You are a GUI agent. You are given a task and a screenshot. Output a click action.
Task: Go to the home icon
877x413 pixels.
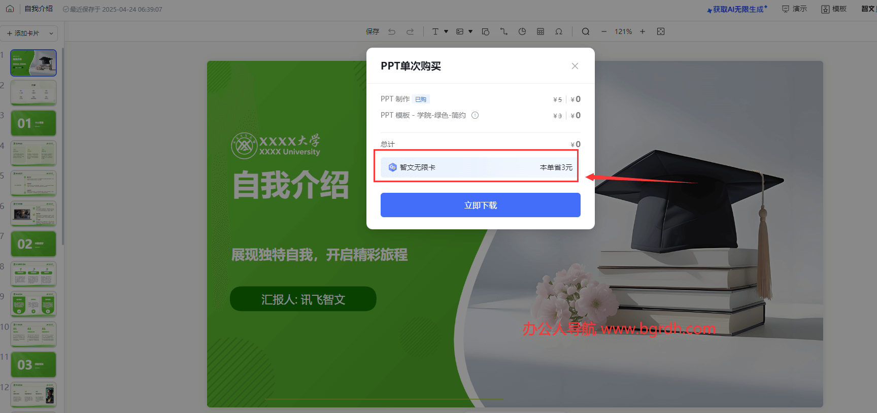click(10, 9)
